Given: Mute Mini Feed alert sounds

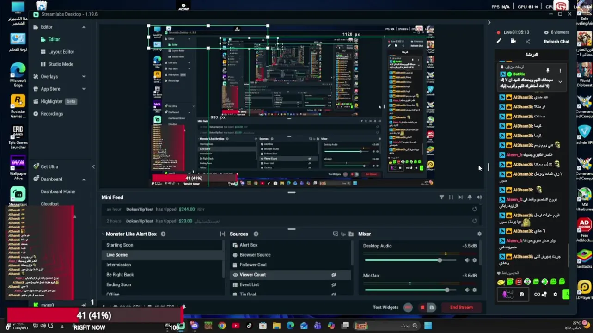Looking at the screenshot, I should pyautogui.click(x=479, y=197).
